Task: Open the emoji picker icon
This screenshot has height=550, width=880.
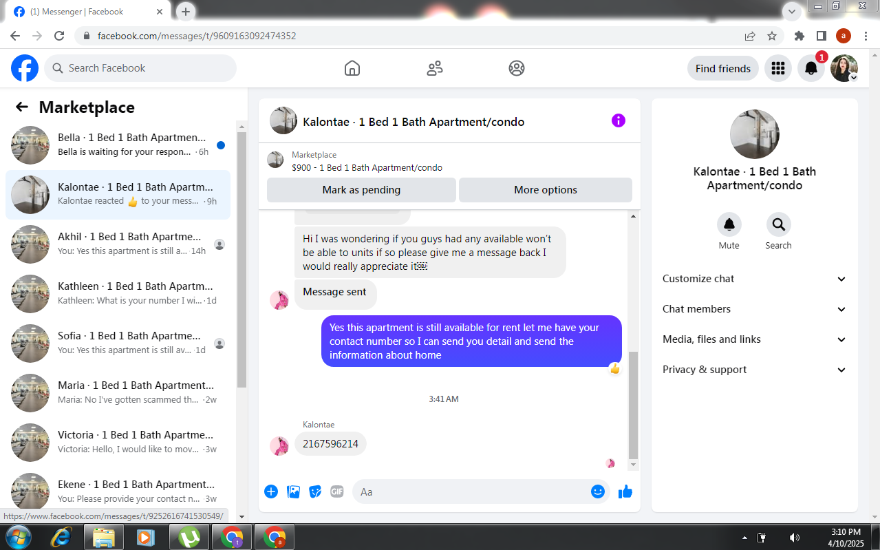Action: pos(598,491)
